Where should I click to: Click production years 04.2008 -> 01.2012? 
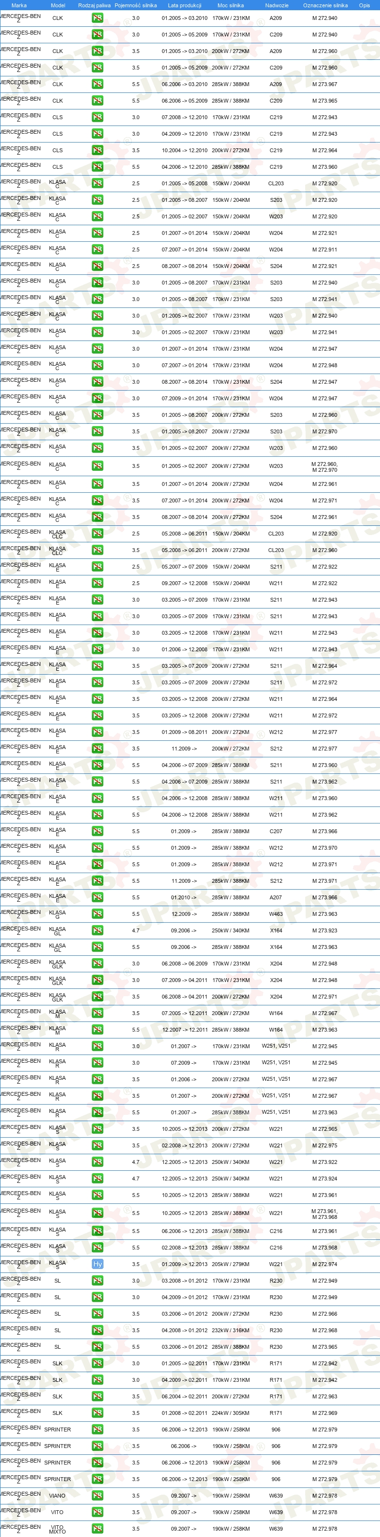pos(184,1330)
